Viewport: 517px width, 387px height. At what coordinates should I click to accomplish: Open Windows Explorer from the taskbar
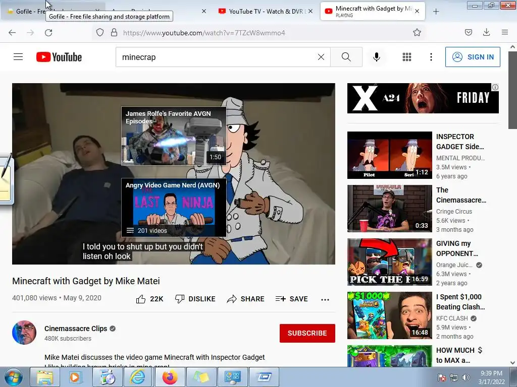tap(45, 377)
